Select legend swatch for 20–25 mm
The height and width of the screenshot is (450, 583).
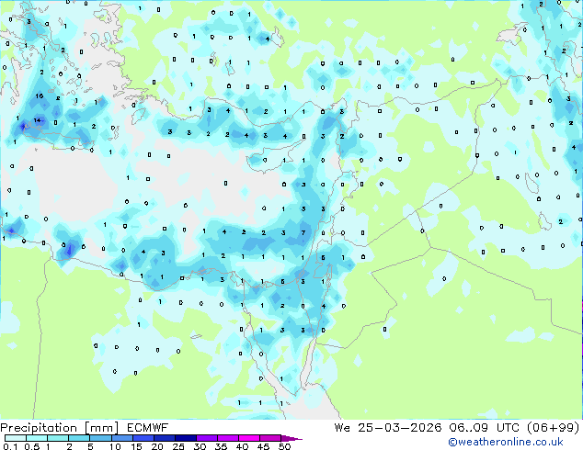coord(165,438)
